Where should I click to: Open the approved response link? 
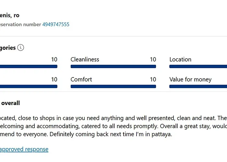click(x=24, y=149)
